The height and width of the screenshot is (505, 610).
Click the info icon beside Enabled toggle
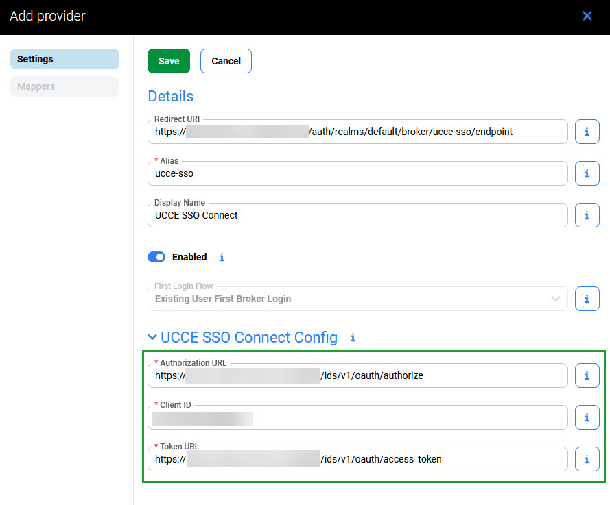[x=222, y=258]
